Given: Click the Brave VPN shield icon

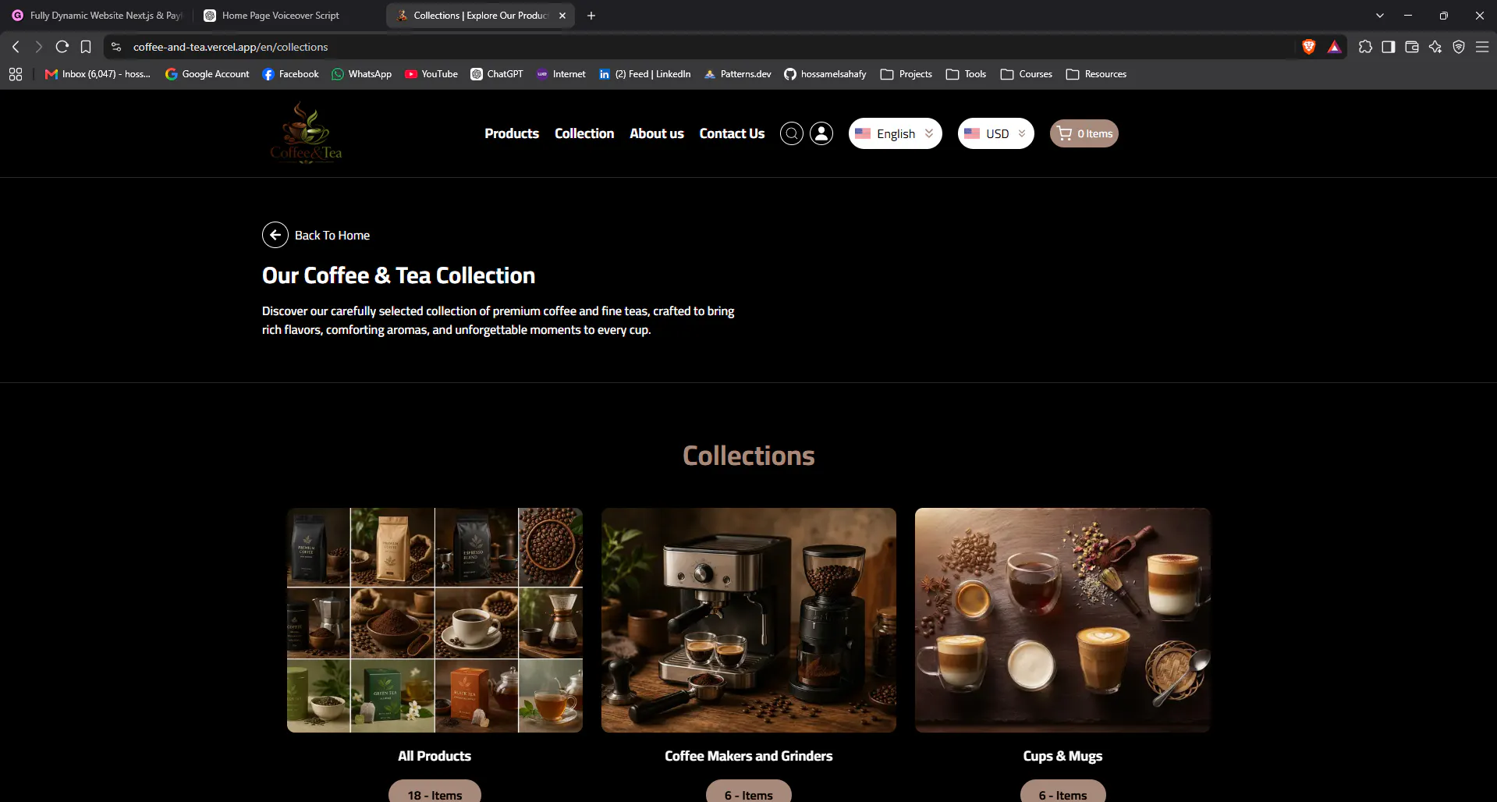Looking at the screenshot, I should (1459, 47).
